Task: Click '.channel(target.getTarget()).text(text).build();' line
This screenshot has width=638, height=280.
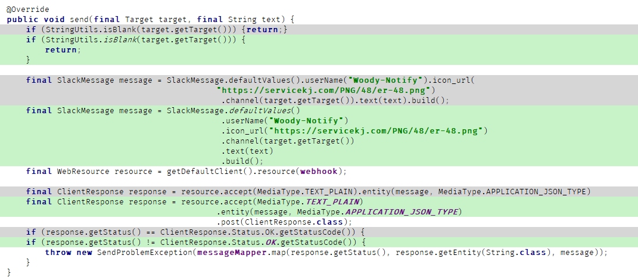Action: (x=335, y=101)
